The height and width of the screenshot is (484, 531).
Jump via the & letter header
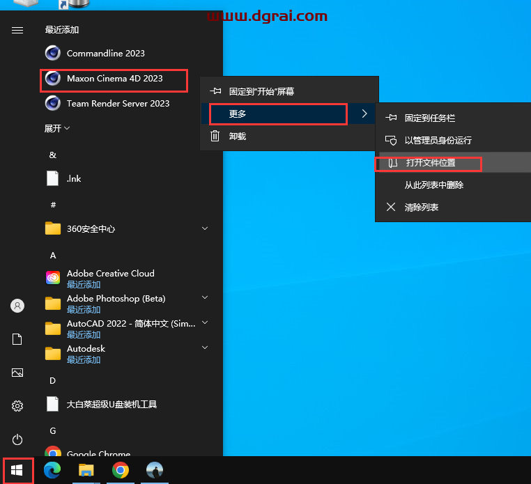52,155
